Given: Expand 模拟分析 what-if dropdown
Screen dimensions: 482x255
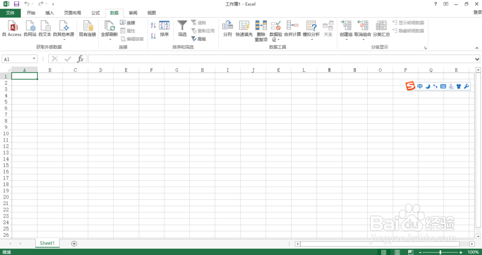Looking at the screenshot, I should (x=311, y=39).
